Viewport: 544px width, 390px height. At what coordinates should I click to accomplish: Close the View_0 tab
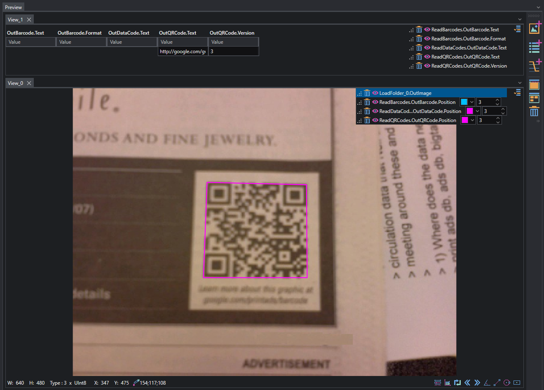[x=29, y=83]
